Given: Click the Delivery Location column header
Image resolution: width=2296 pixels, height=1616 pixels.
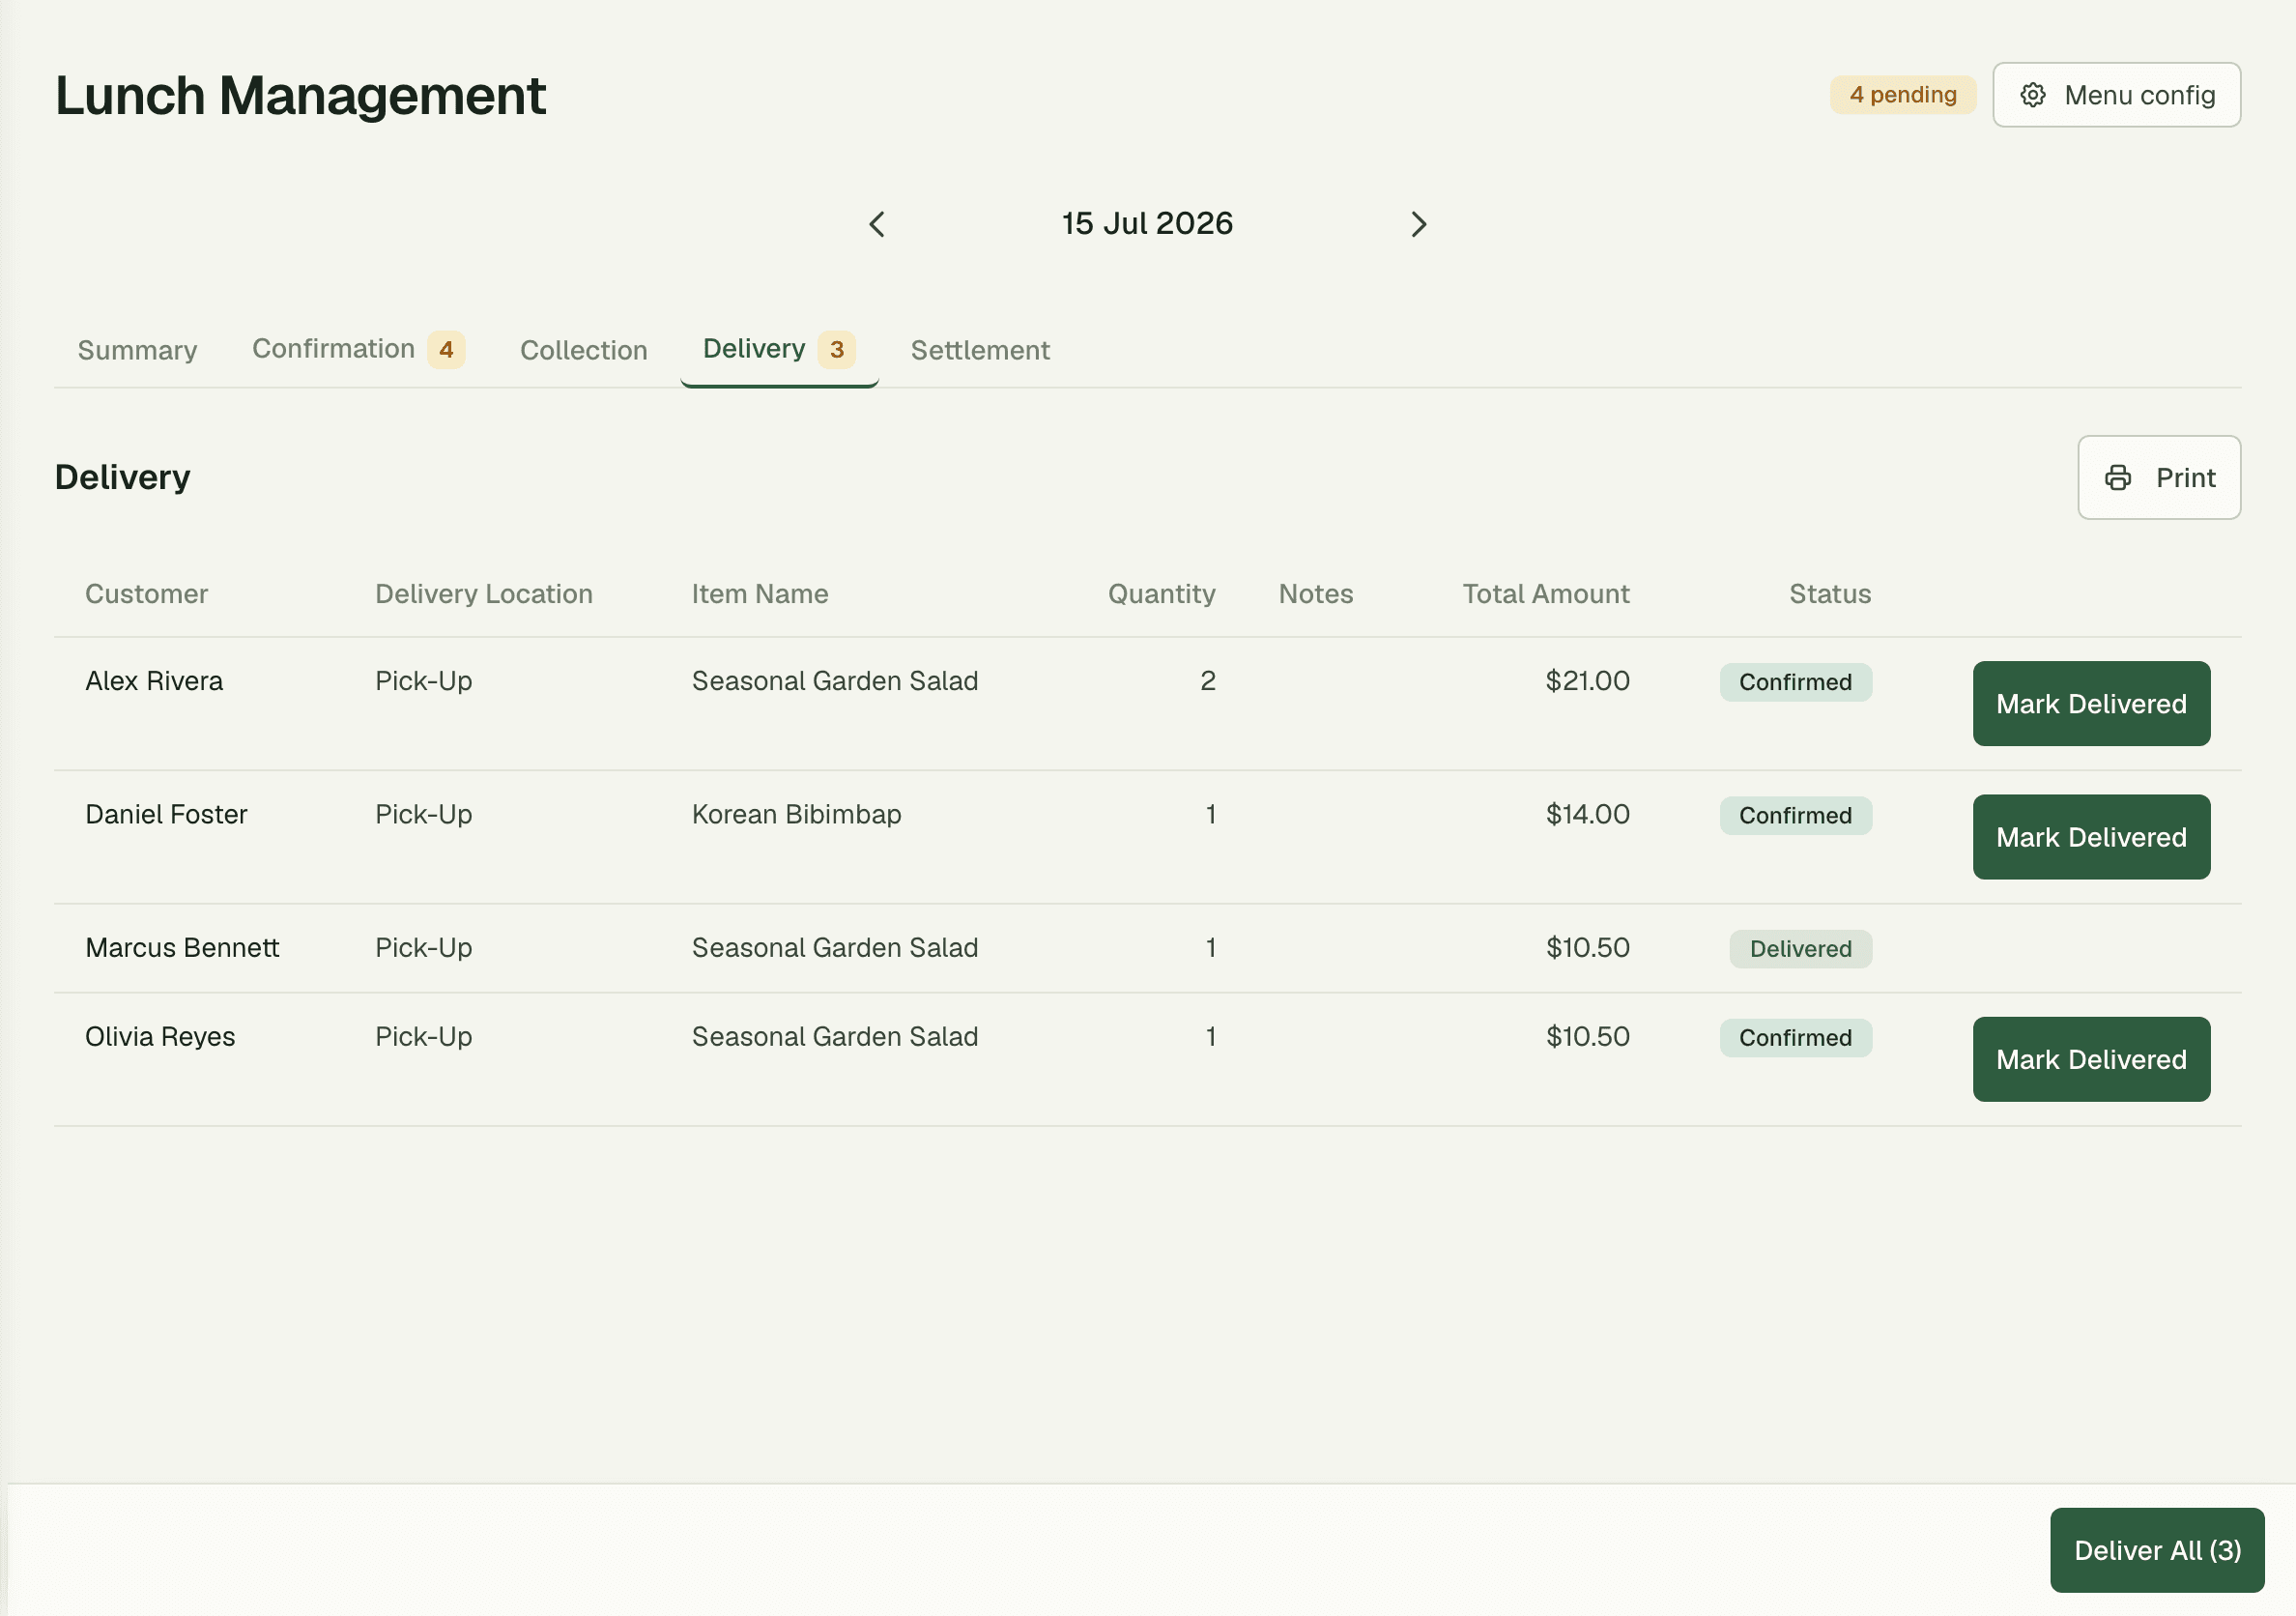Looking at the screenshot, I should click(x=484, y=594).
